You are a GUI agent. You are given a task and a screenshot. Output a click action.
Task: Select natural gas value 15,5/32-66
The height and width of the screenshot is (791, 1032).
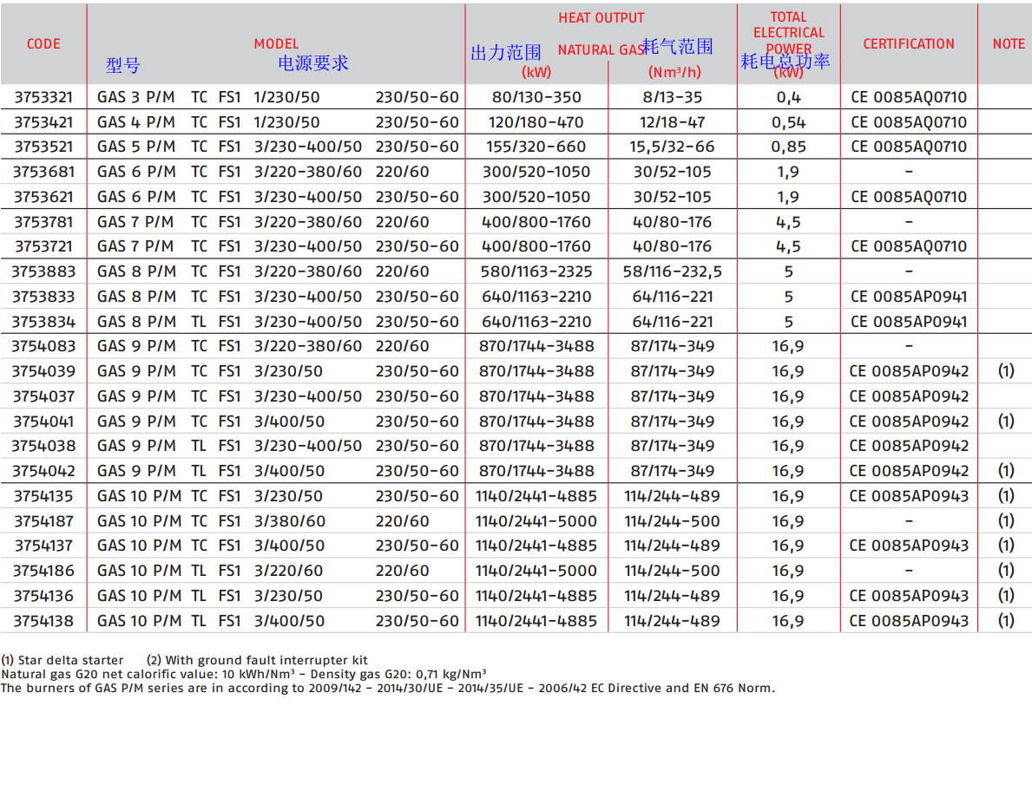672,147
